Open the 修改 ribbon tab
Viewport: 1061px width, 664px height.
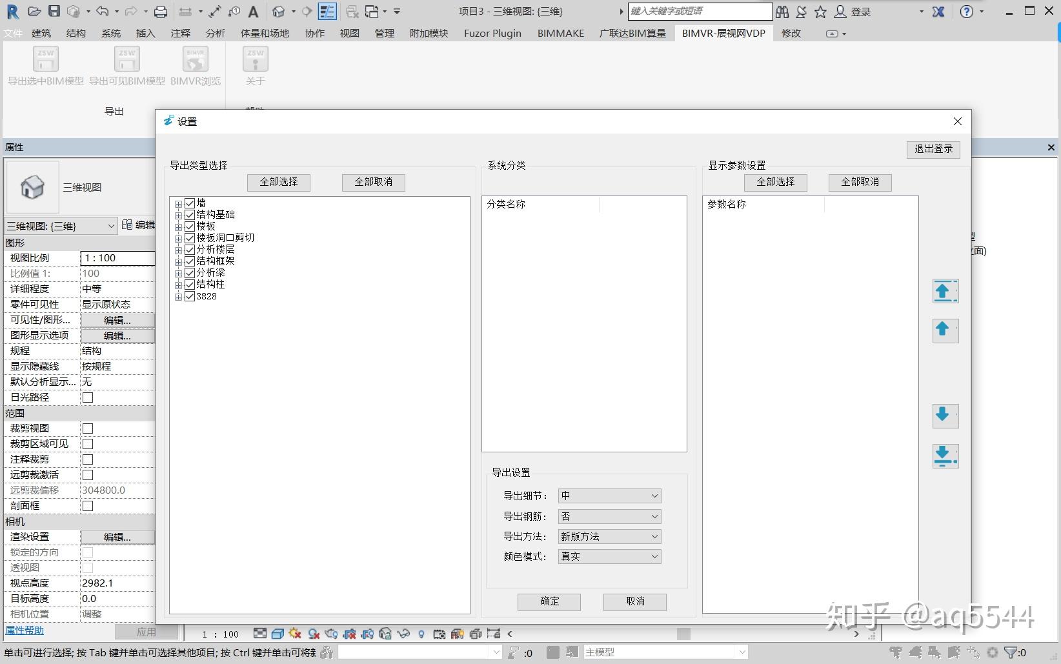791,34
